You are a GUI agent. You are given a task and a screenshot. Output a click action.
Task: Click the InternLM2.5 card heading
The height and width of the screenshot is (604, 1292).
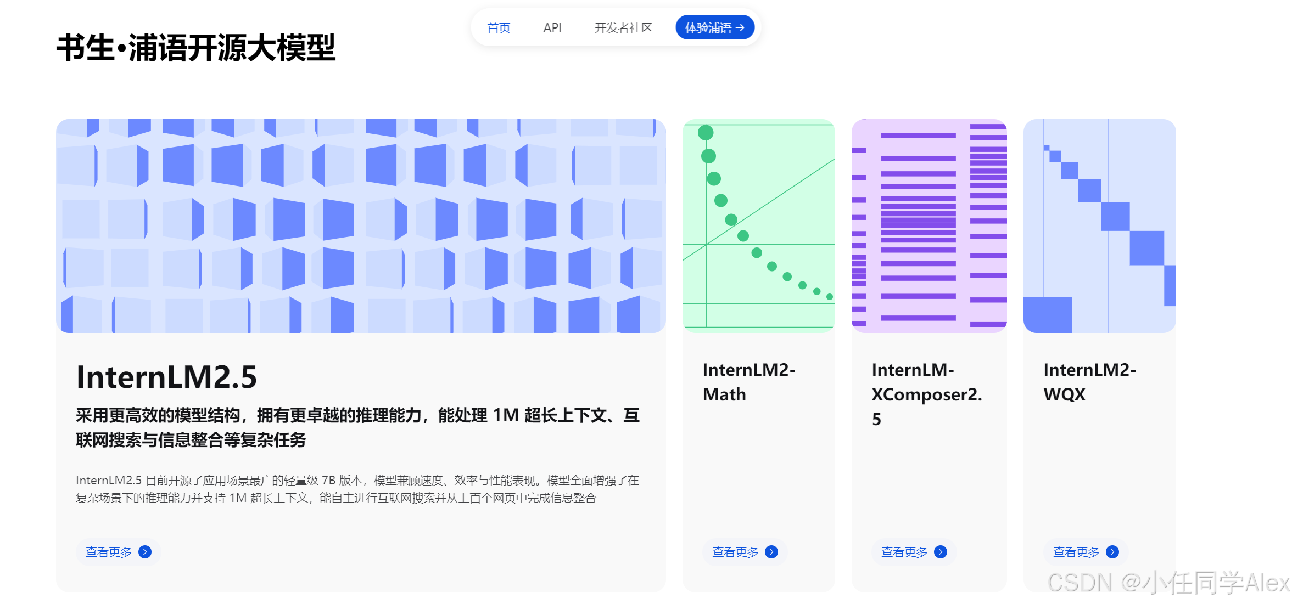tap(166, 377)
